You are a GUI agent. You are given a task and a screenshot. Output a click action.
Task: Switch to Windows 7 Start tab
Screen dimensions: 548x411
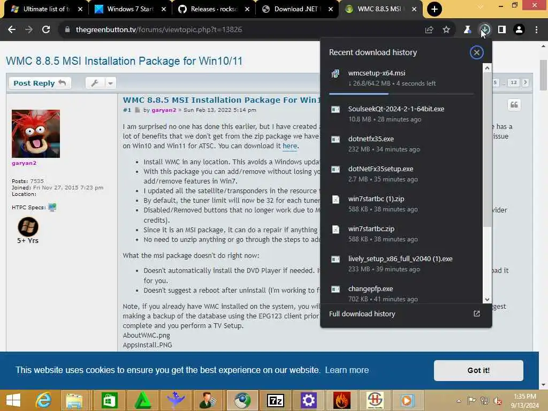130,9
